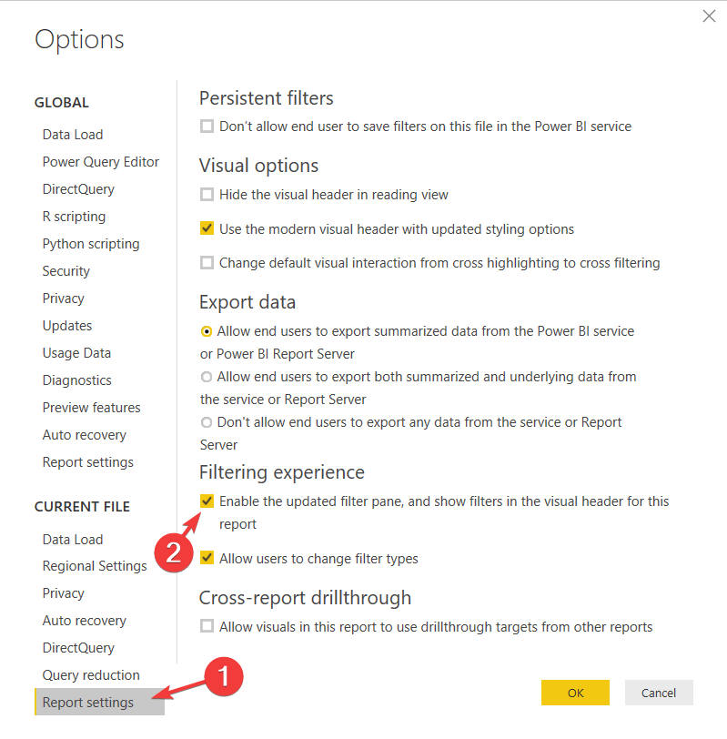The image size is (727, 739).
Task: Confirm settings with the OK button
Action: pyautogui.click(x=575, y=693)
